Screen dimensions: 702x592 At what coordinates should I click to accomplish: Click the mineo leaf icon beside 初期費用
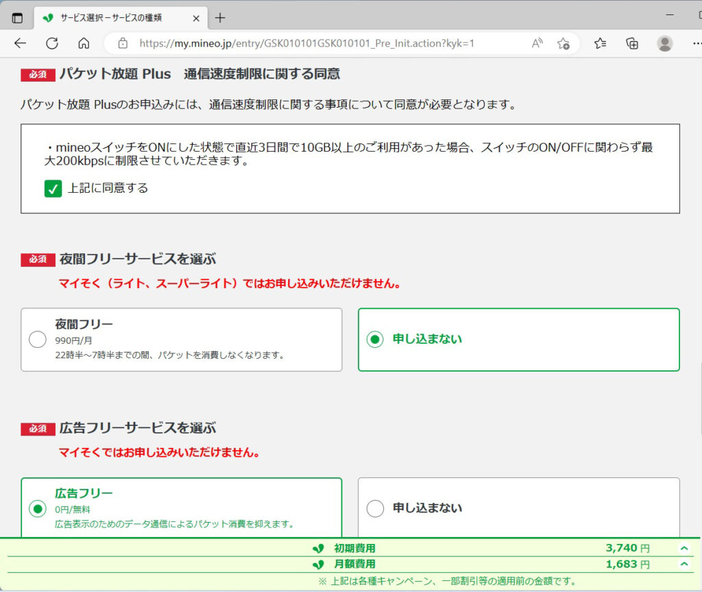coord(318,549)
